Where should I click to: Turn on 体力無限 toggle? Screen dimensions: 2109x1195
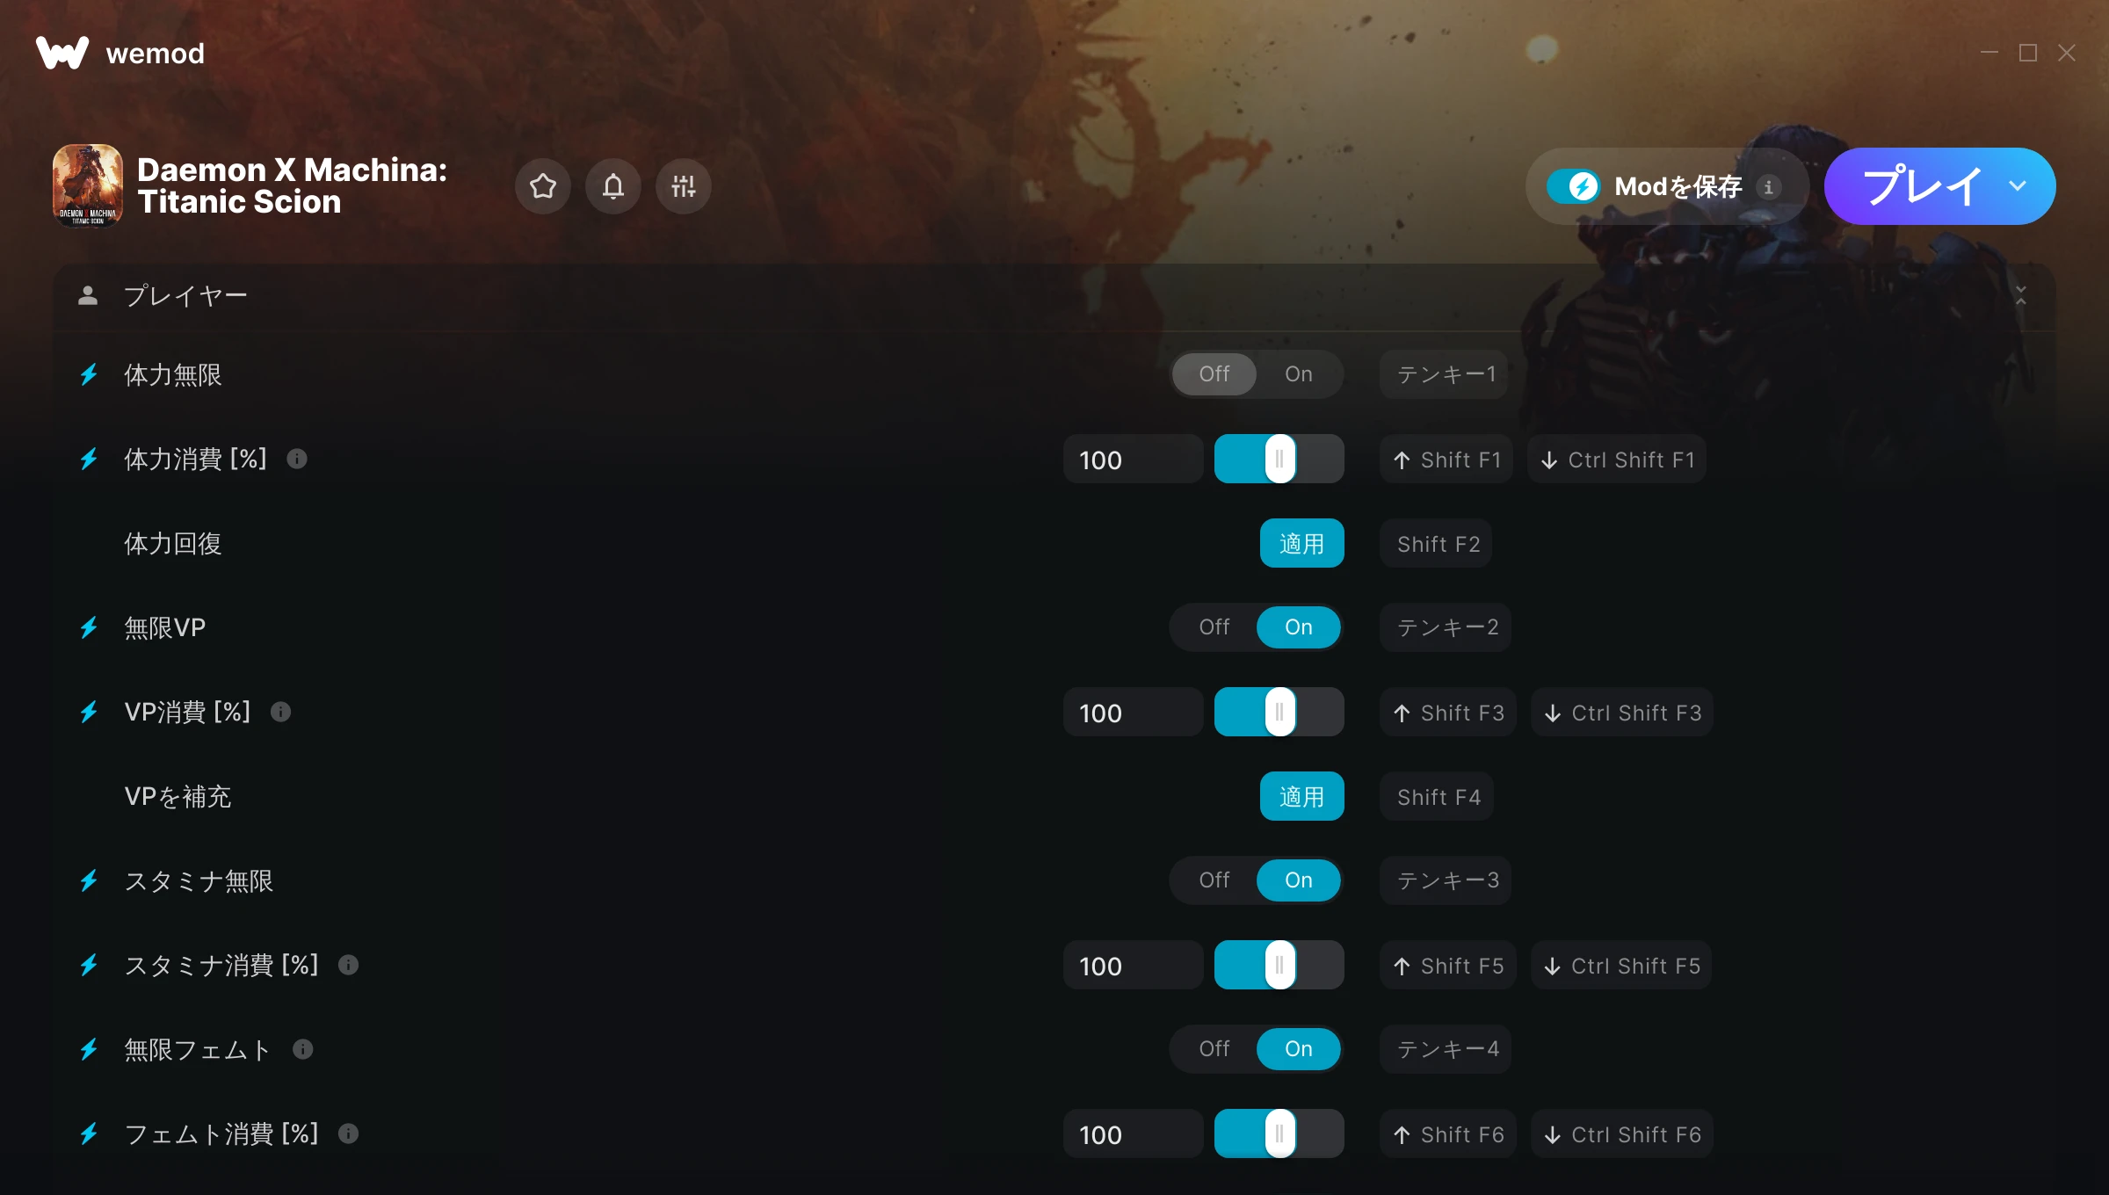1299,374
